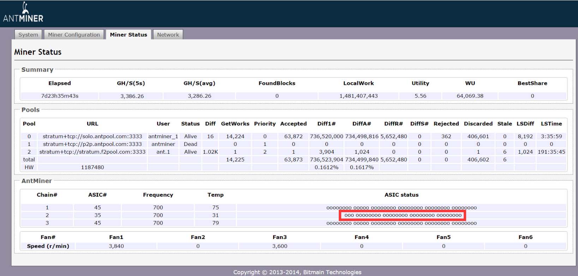Switch to Miner Configuration tab

(x=74, y=35)
